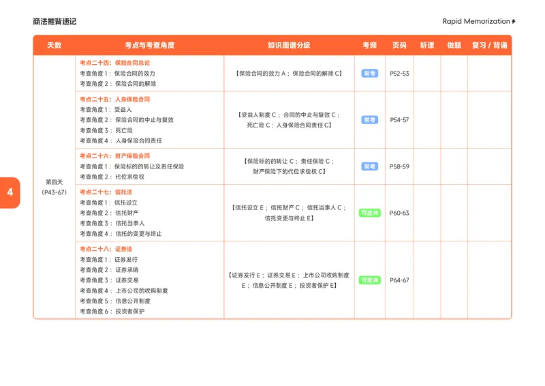Click 考查角度4：信托的变更与终止
This screenshot has width=545, height=386.
coord(121,234)
